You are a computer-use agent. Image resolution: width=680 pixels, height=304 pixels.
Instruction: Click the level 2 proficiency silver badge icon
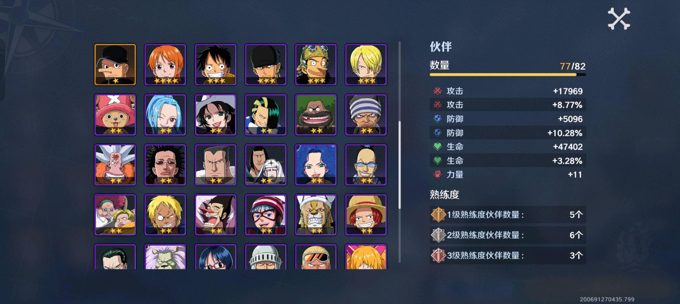pos(438,235)
